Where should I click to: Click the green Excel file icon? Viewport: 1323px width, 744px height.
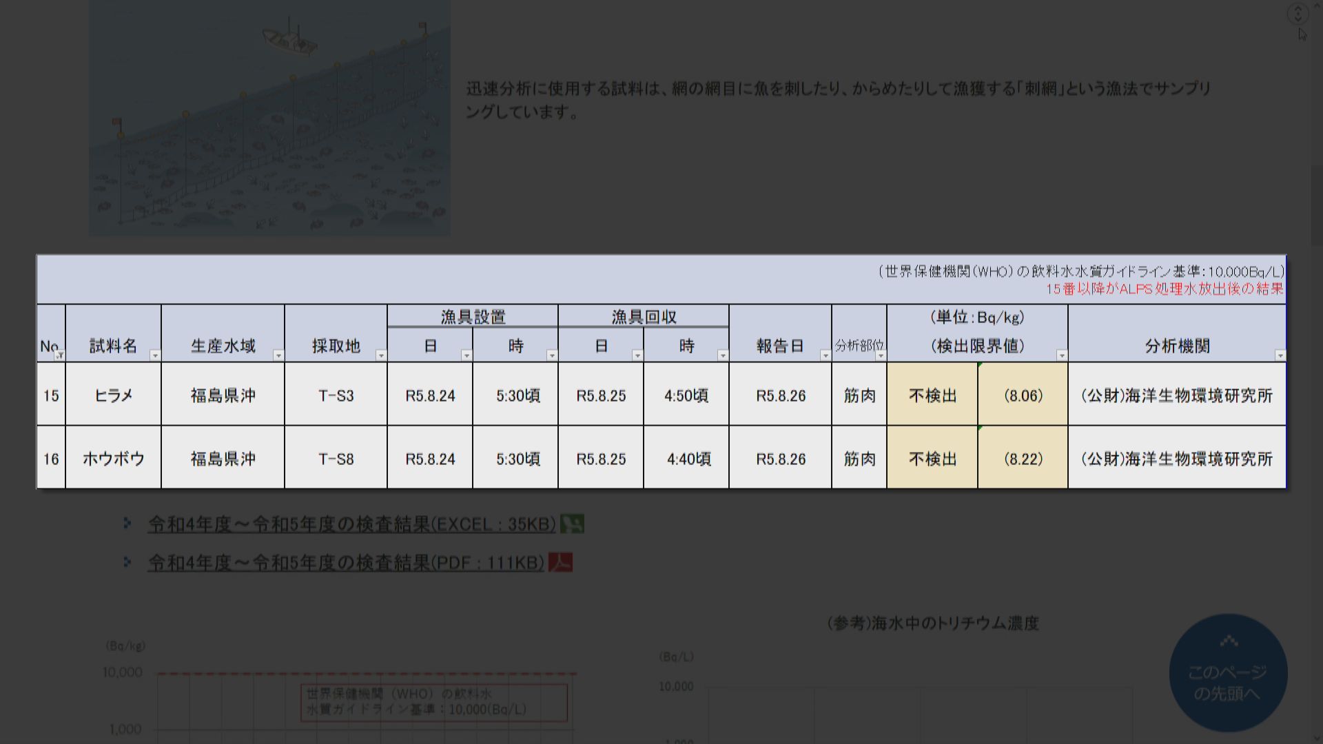pyautogui.click(x=574, y=524)
